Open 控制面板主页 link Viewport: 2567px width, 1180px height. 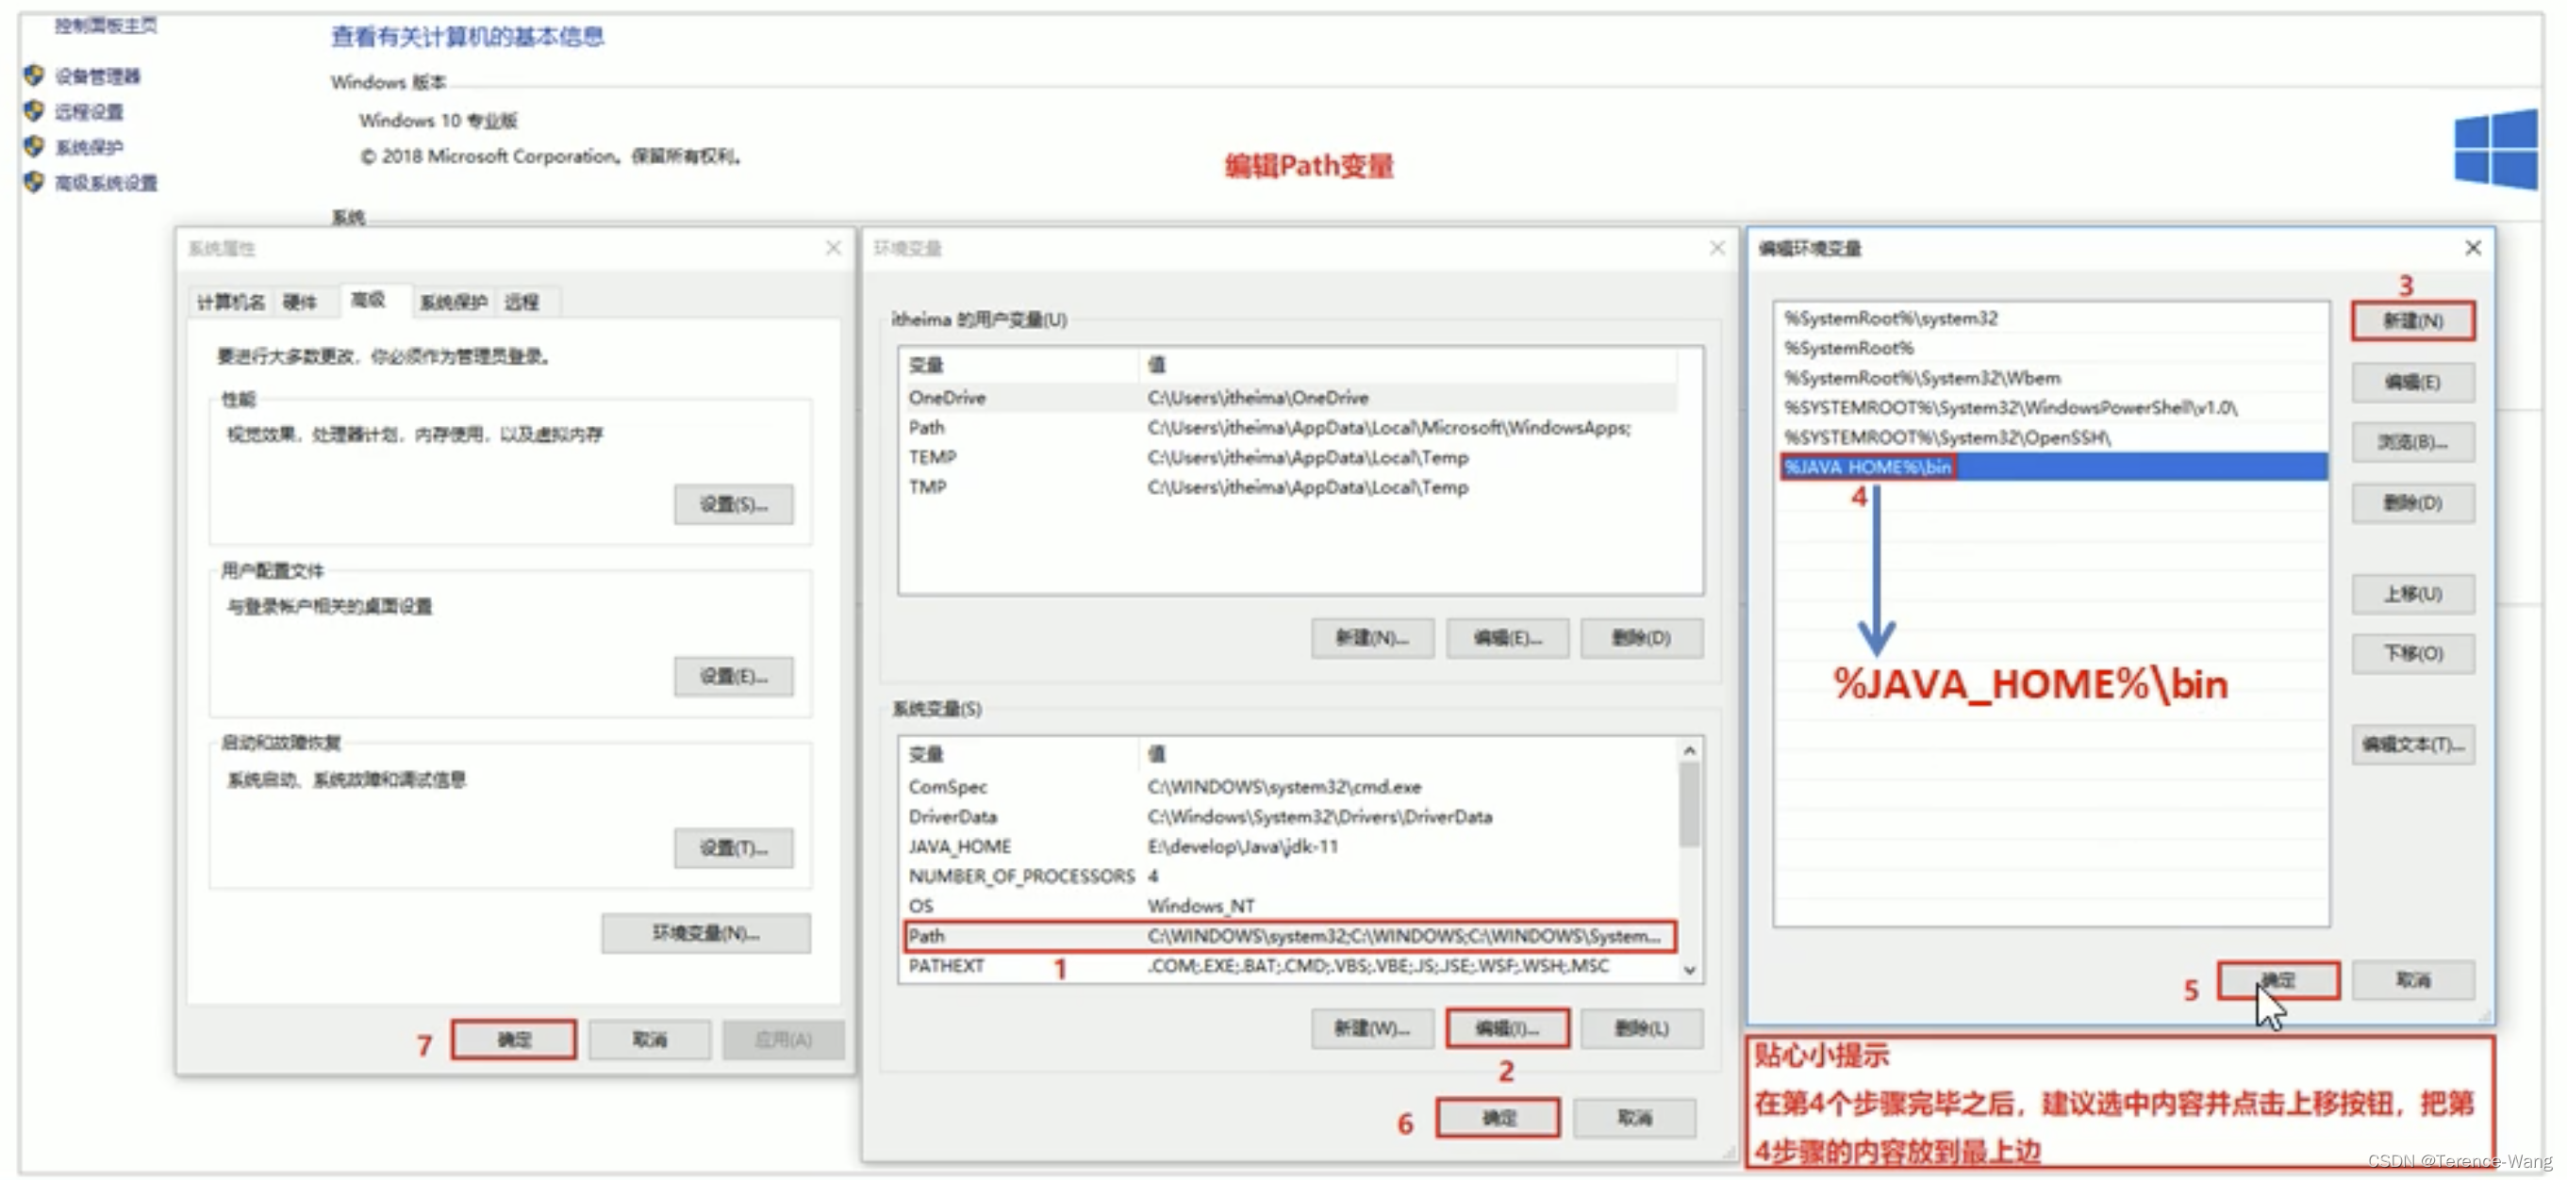click(106, 25)
